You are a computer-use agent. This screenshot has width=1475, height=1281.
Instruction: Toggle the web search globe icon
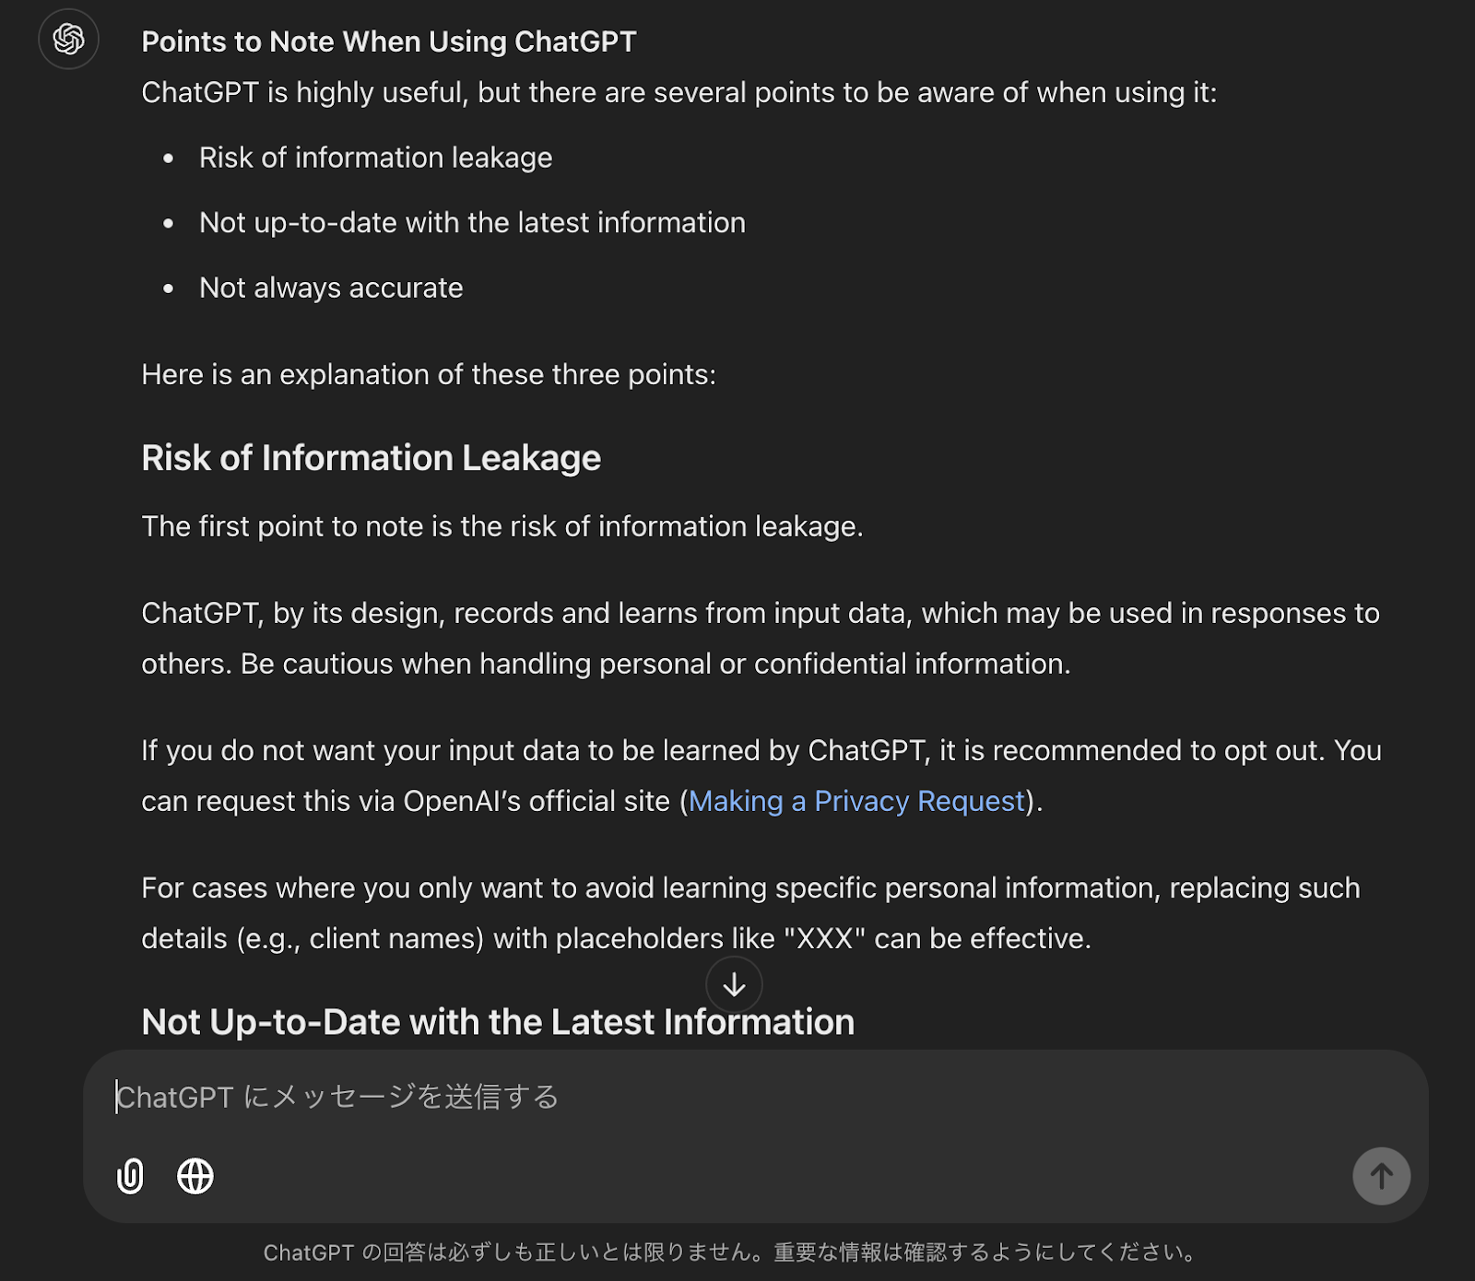pyautogui.click(x=195, y=1176)
